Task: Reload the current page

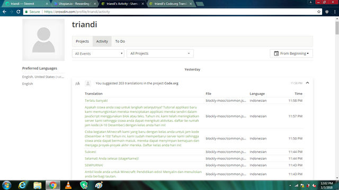Action: (19, 12)
